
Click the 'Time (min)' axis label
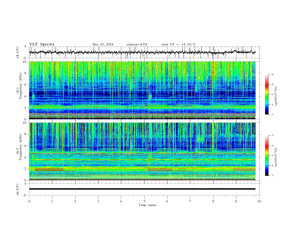point(147,205)
